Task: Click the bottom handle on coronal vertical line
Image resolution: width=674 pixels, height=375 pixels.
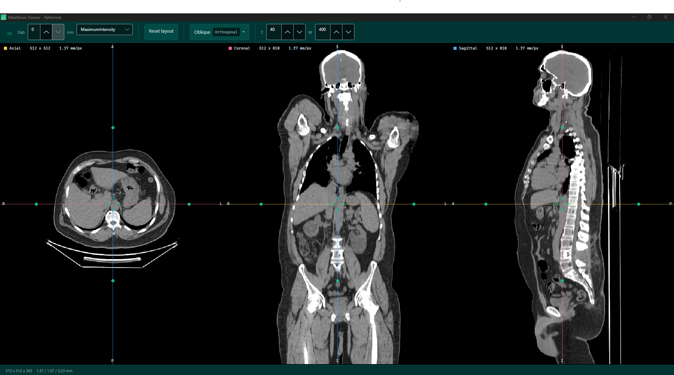Action: tap(338, 281)
